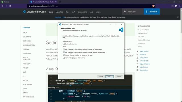Expand GET STARTED section in sidebar
Viewport: 182px width, 102px height.
[27, 37]
